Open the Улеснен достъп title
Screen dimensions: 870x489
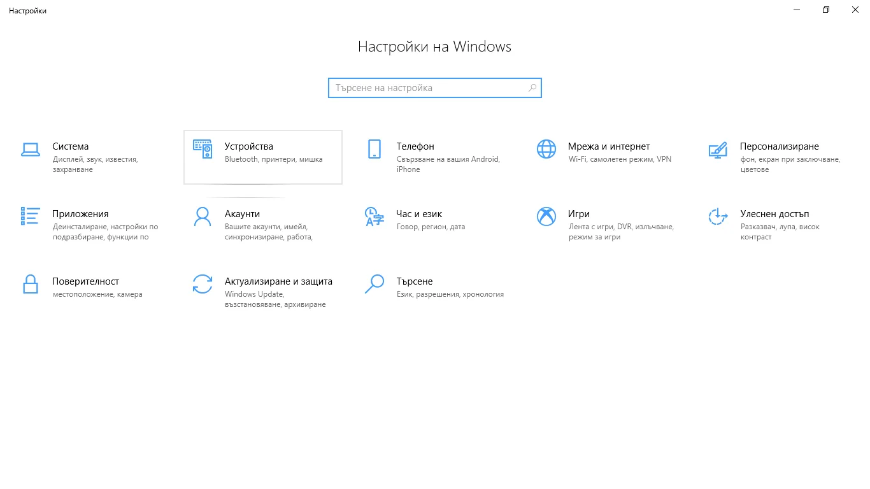coord(774,214)
